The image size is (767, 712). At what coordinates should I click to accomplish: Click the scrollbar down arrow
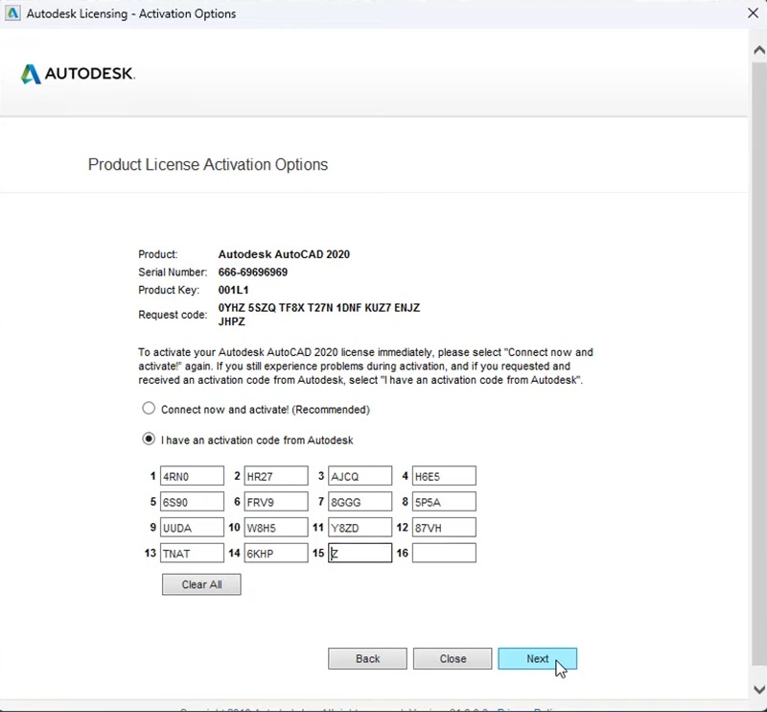click(759, 688)
